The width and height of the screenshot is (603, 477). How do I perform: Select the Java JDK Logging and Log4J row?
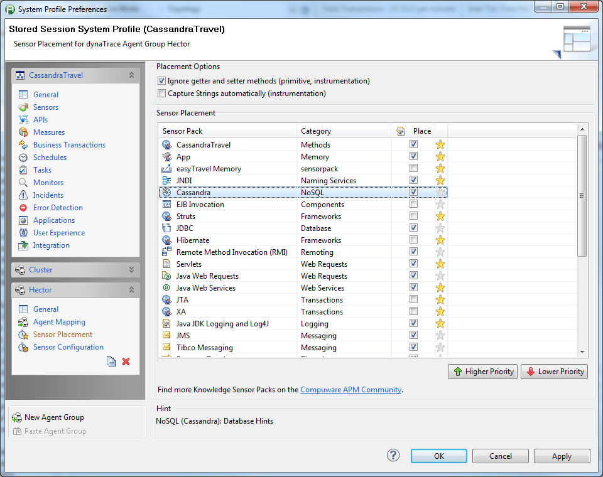pyautogui.click(x=303, y=323)
